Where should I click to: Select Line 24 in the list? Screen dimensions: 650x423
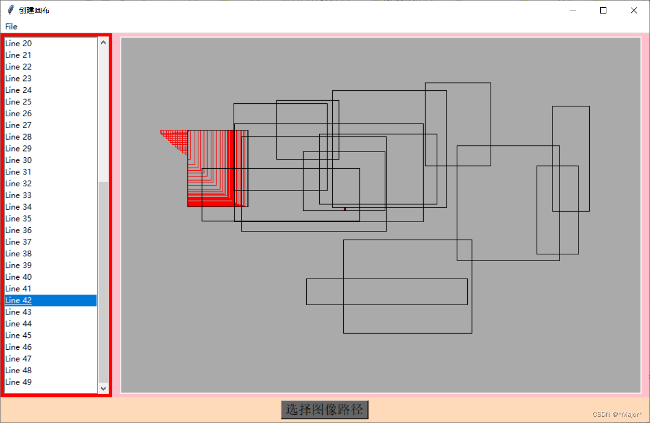(50, 90)
